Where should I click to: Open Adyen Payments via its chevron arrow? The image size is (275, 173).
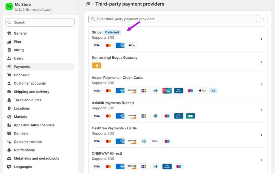click(261, 84)
